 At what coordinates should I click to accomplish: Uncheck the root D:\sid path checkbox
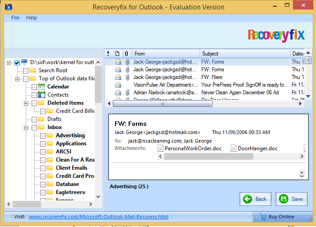coord(17,63)
